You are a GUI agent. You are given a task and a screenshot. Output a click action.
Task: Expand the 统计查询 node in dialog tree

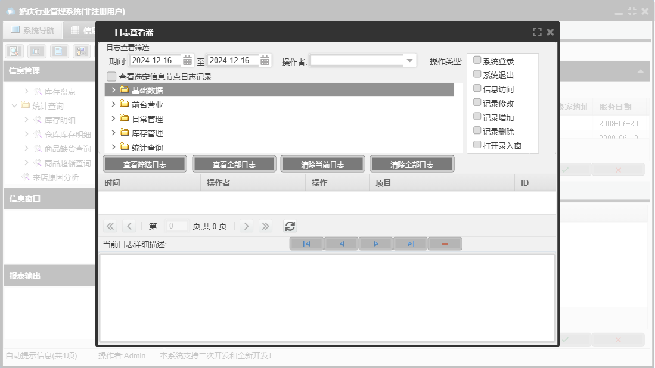tap(113, 147)
